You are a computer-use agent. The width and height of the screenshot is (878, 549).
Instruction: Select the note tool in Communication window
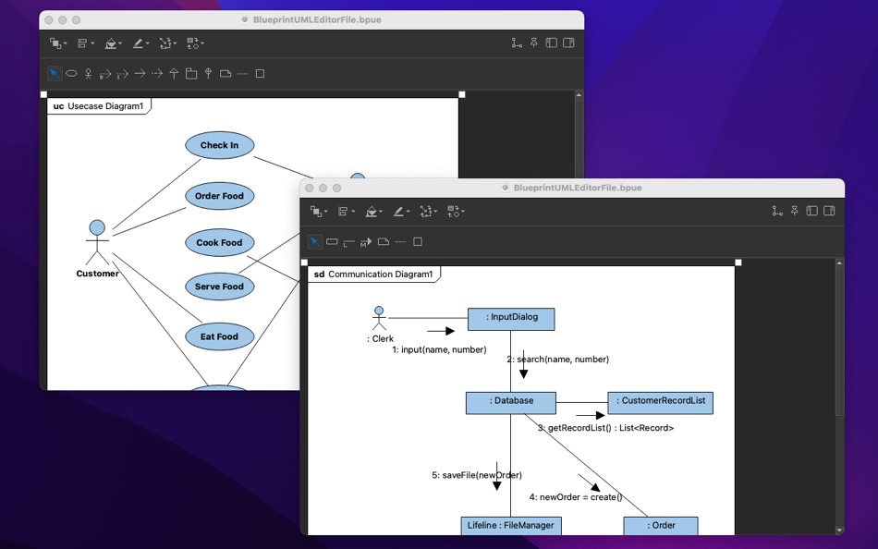pos(383,241)
